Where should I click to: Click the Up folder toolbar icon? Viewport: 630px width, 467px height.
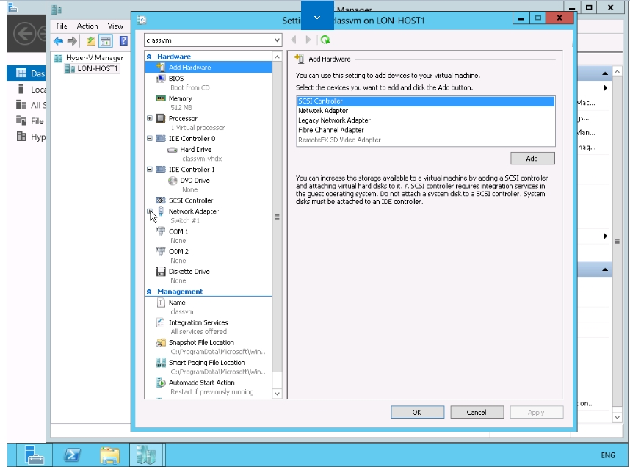click(91, 41)
